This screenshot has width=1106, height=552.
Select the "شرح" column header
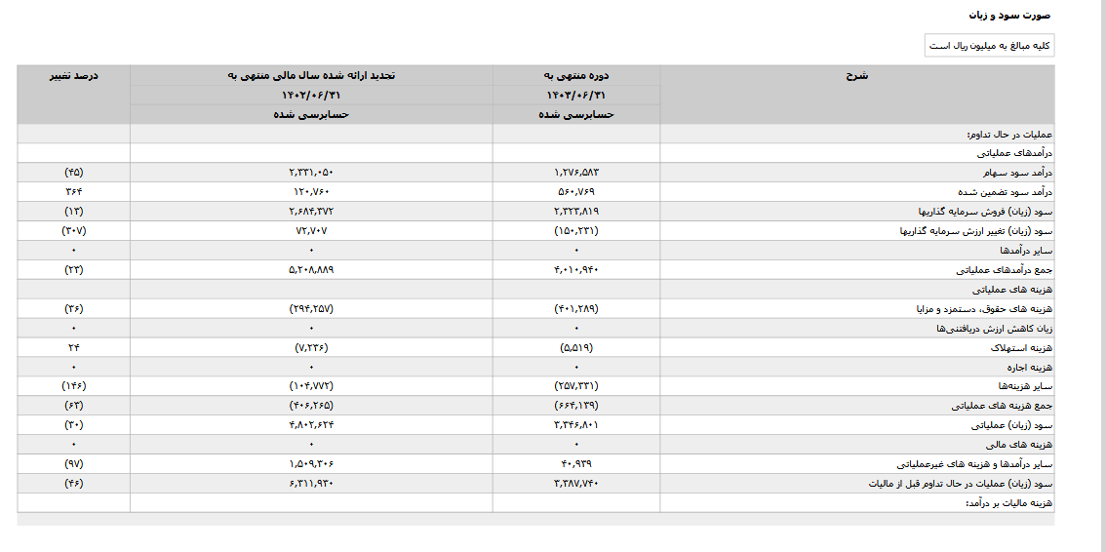coord(858,75)
